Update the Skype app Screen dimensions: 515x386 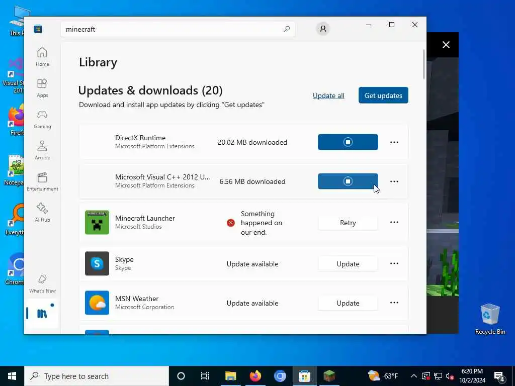tap(348, 264)
